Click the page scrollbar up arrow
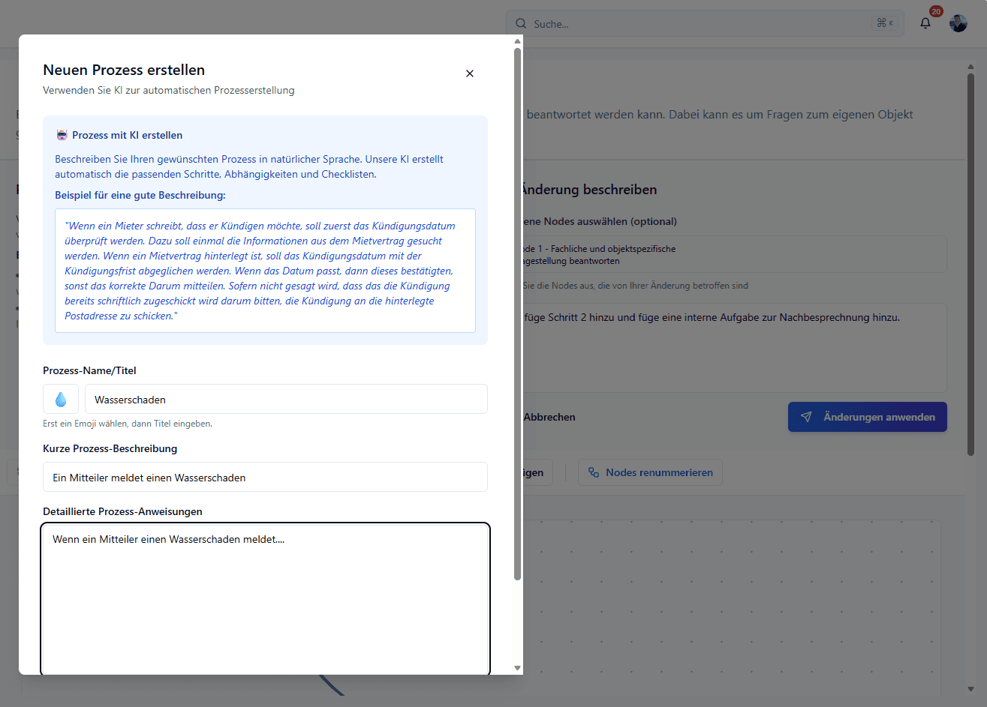Image resolution: width=987 pixels, height=707 pixels. pos(970,66)
